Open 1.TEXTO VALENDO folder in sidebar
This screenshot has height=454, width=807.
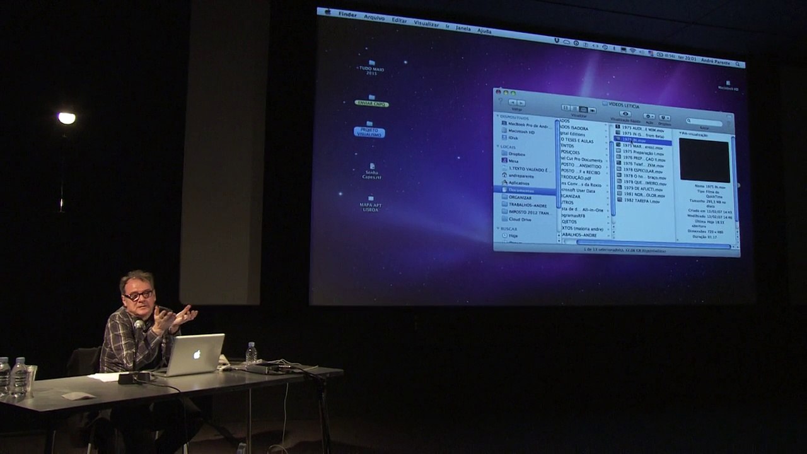526,168
